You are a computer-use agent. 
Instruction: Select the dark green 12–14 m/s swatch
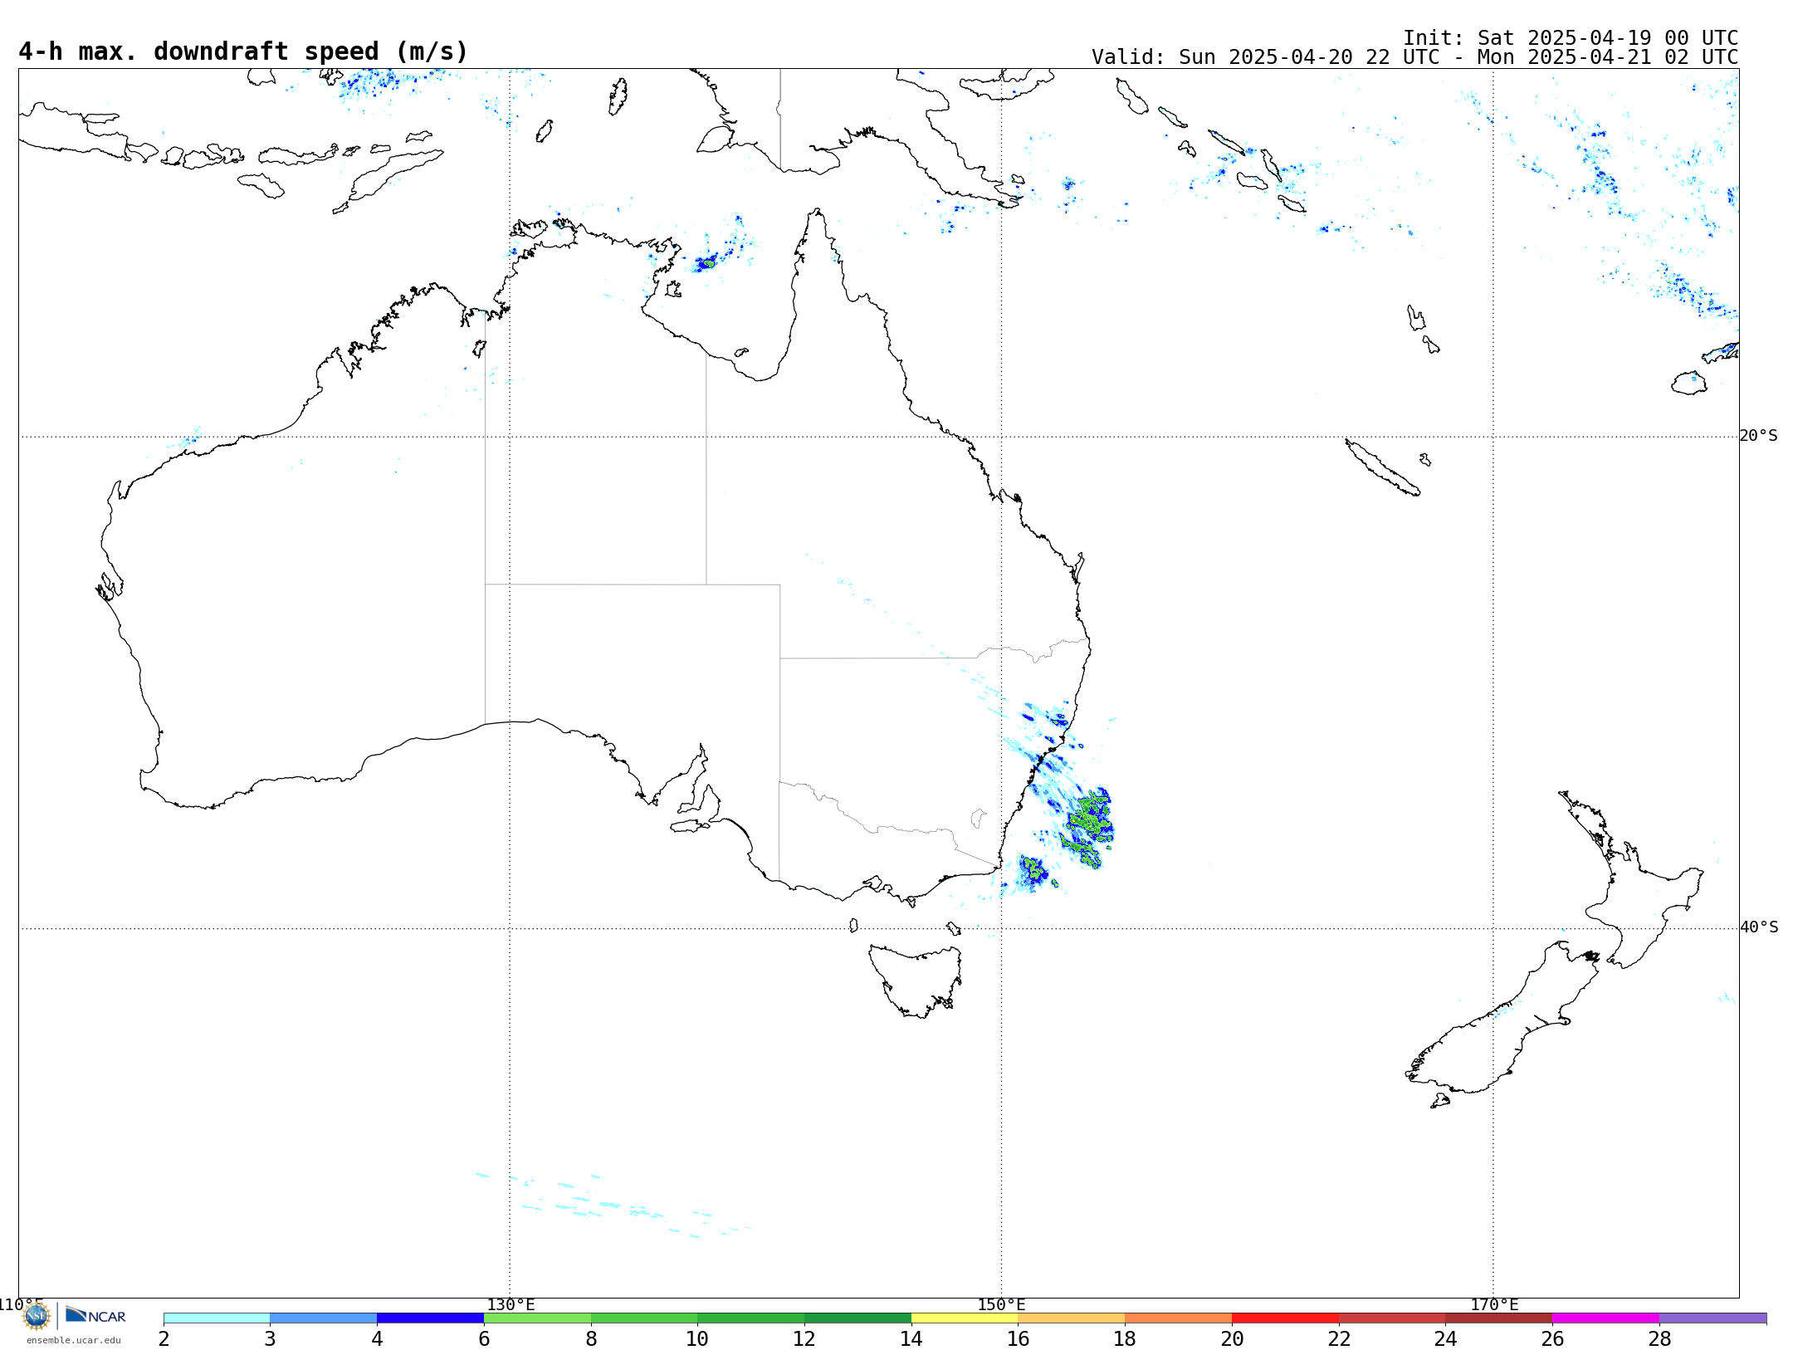pos(857,1318)
